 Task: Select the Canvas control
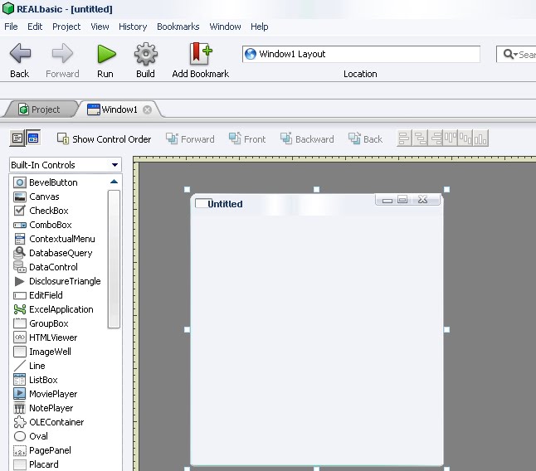[x=37, y=197]
